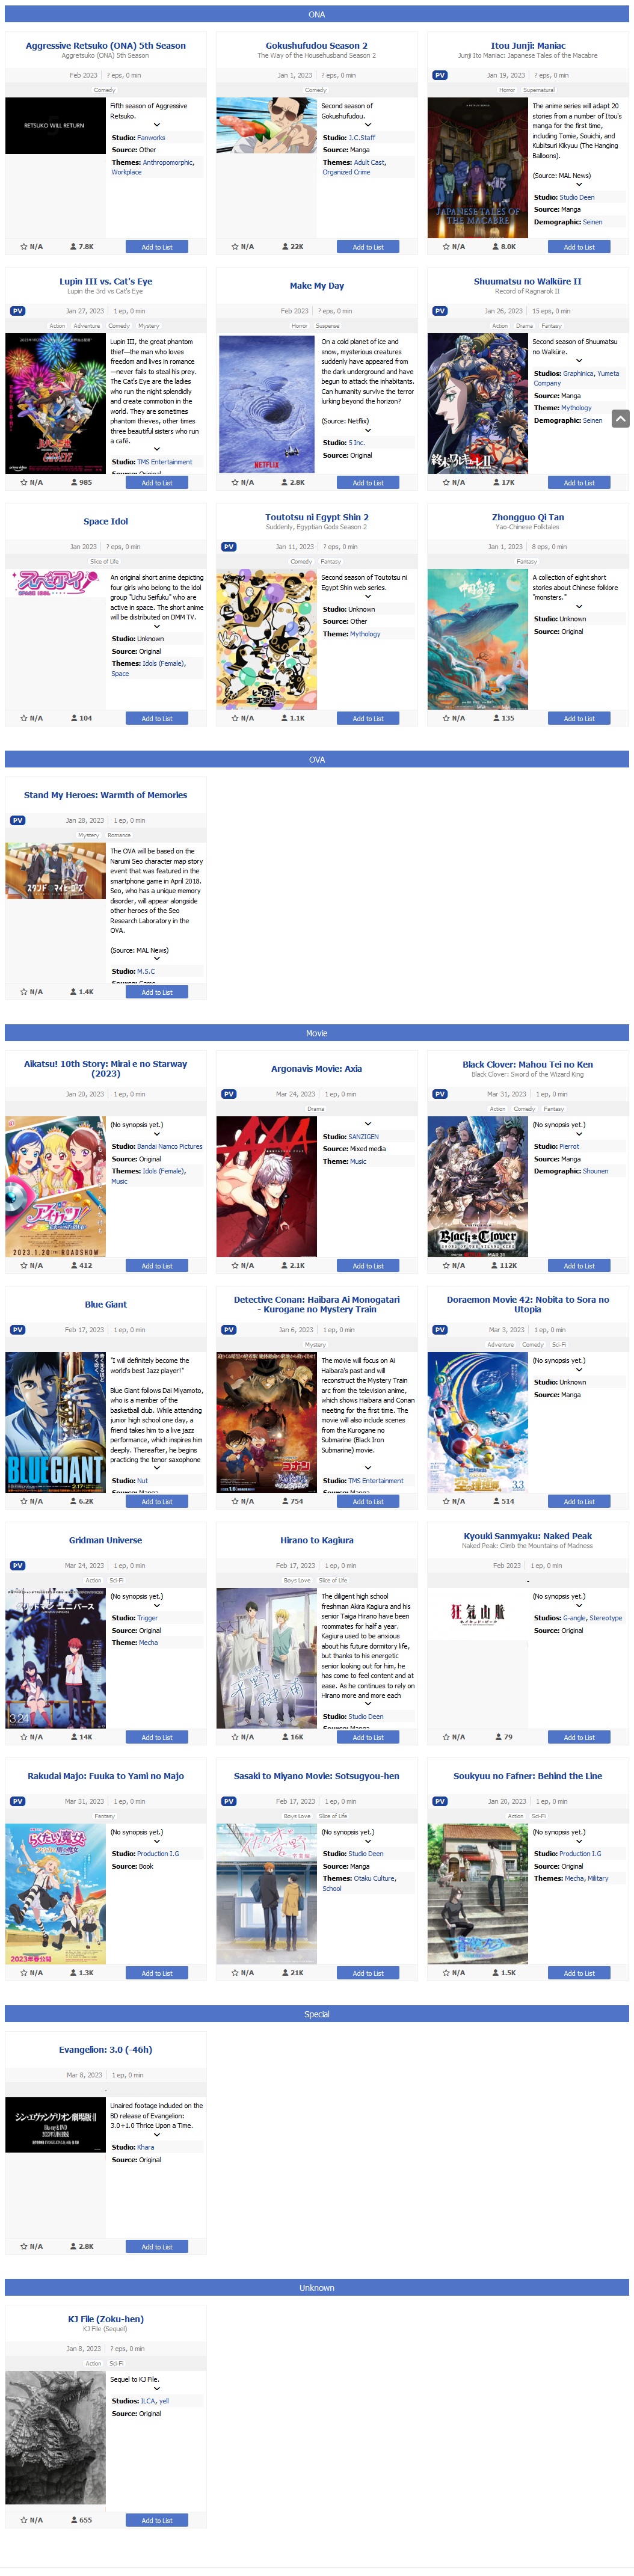Open the PV badge for Lupin III vs. Cat's Eye
The height and width of the screenshot is (2576, 634).
point(18,311)
